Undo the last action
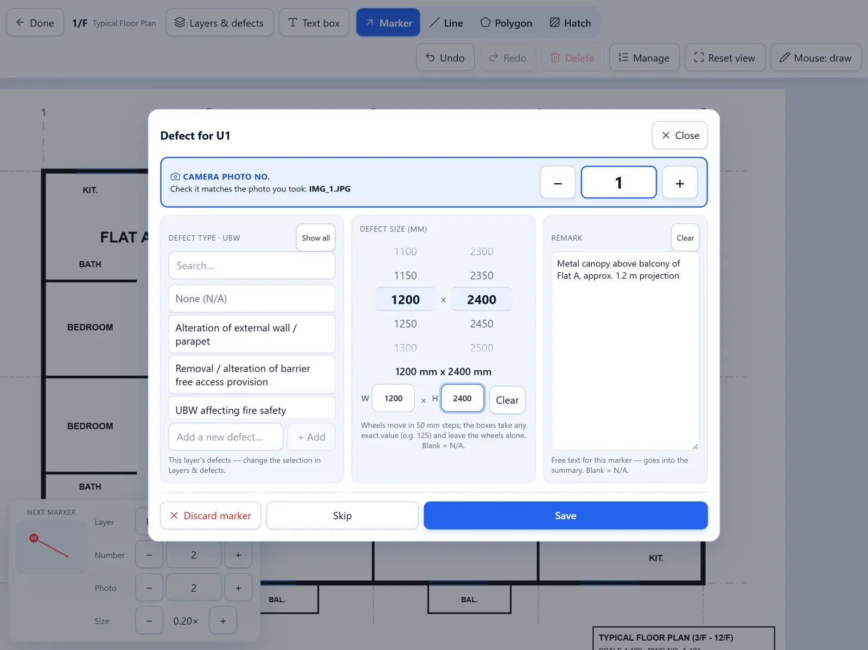This screenshot has height=650, width=868. click(x=445, y=57)
